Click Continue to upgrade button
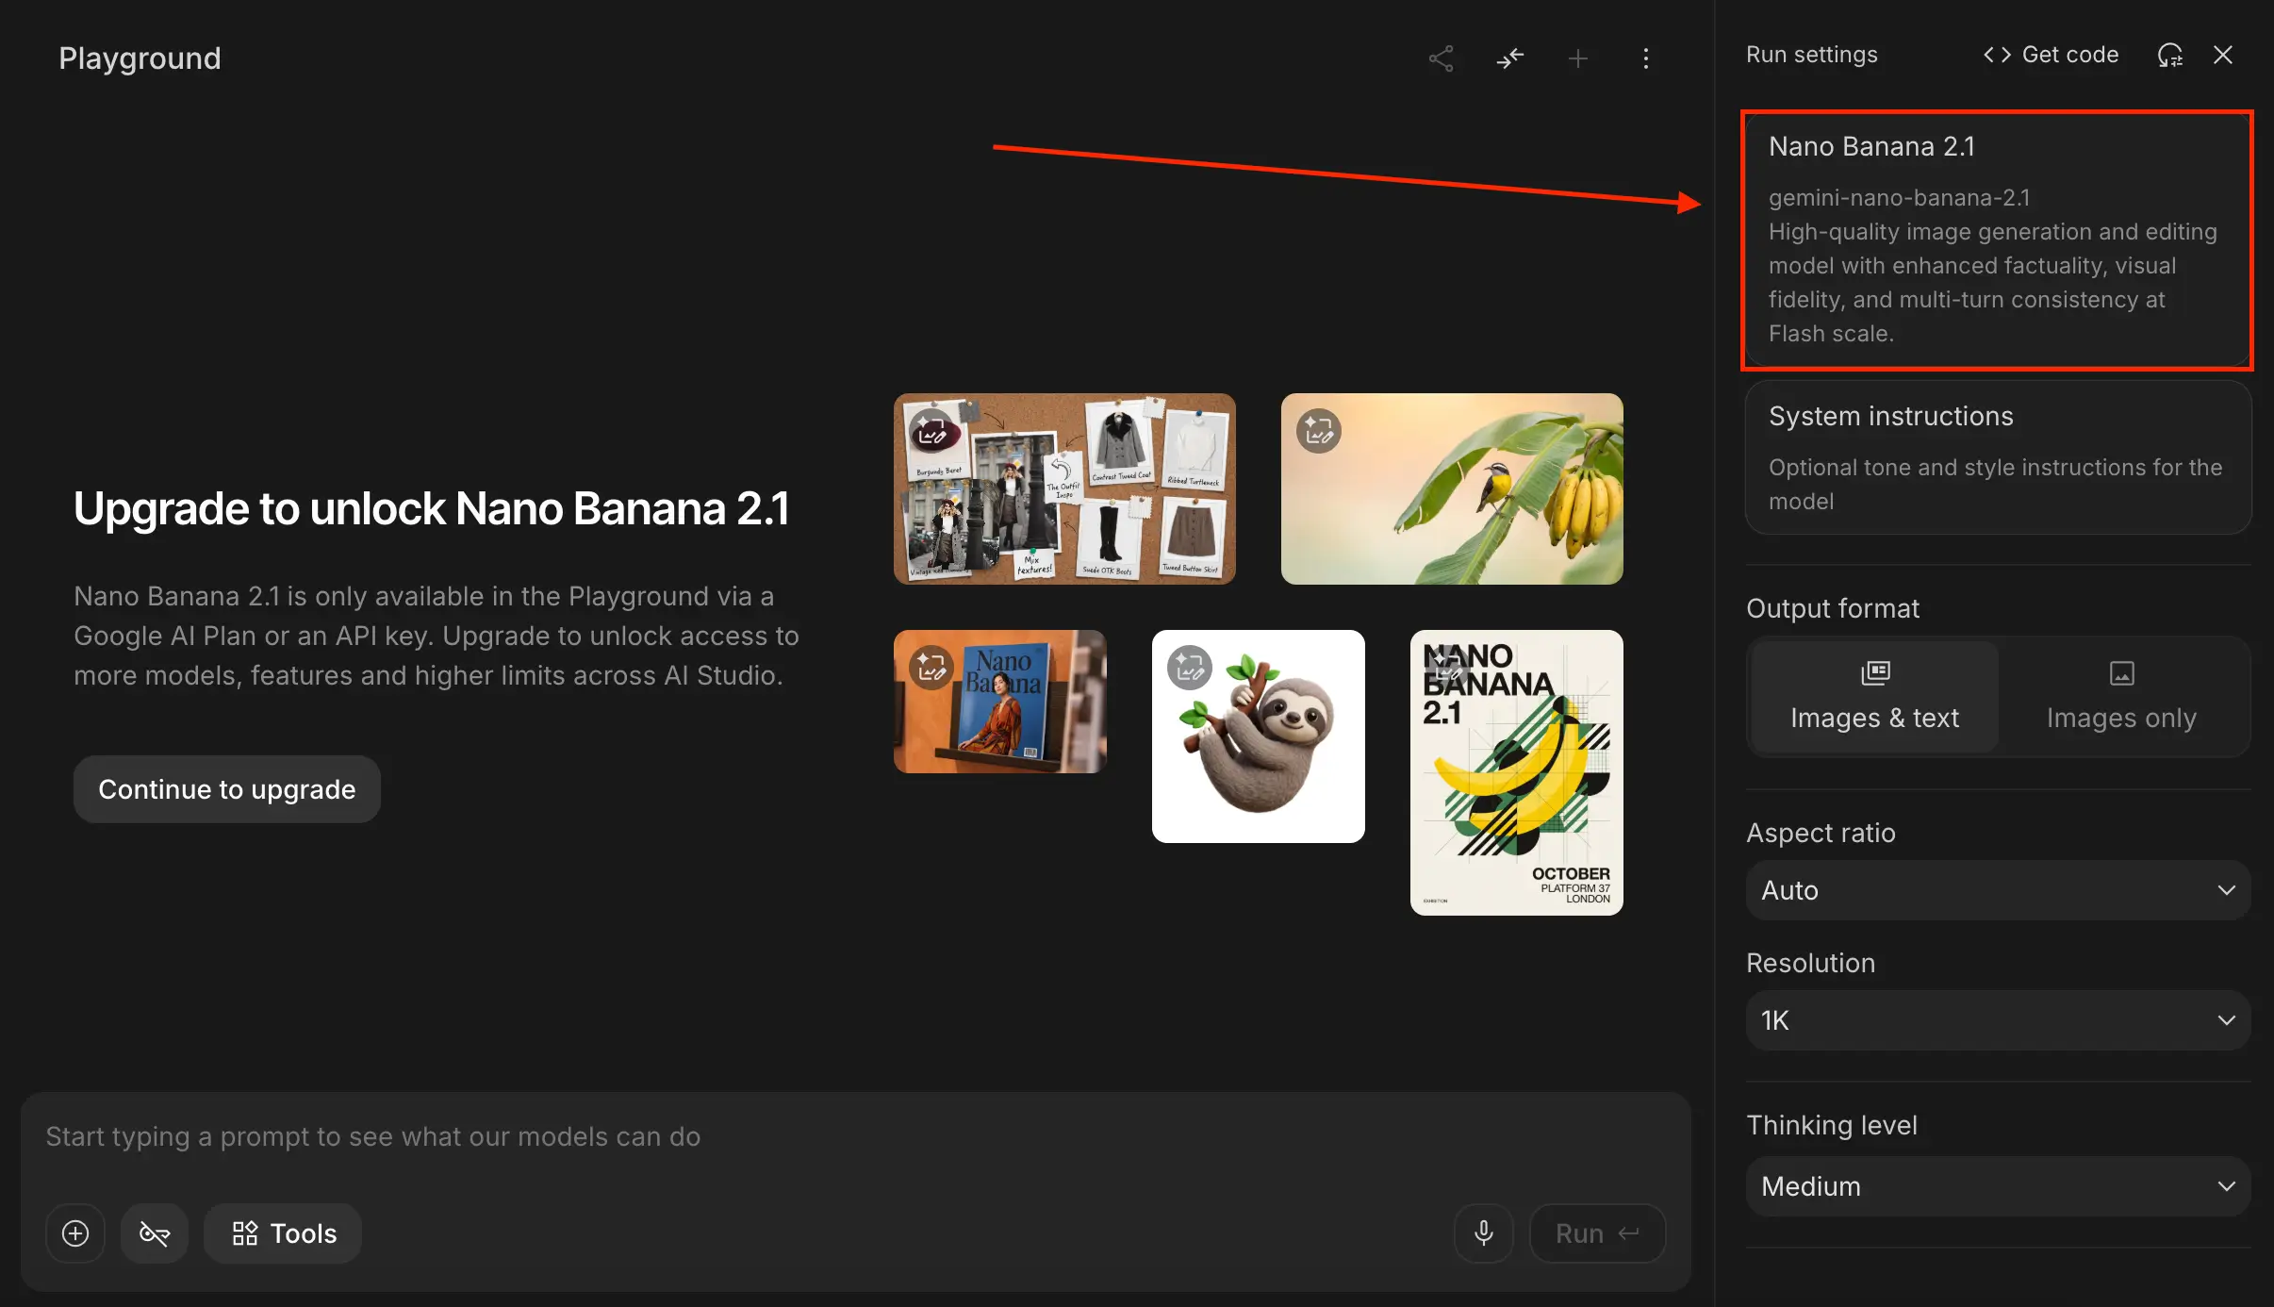This screenshot has height=1307, width=2274. coord(227,789)
